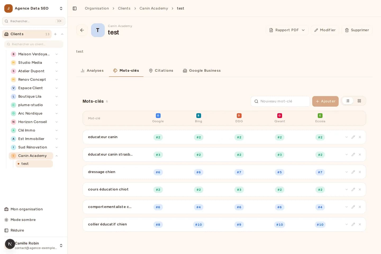Image resolution: width=381 pixels, height=254 pixels.
Task: Expand the Boutique Lila client
Action: 57,97
